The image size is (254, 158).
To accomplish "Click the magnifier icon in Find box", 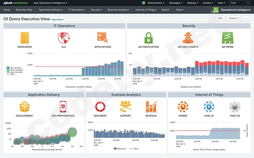I will [248, 3].
